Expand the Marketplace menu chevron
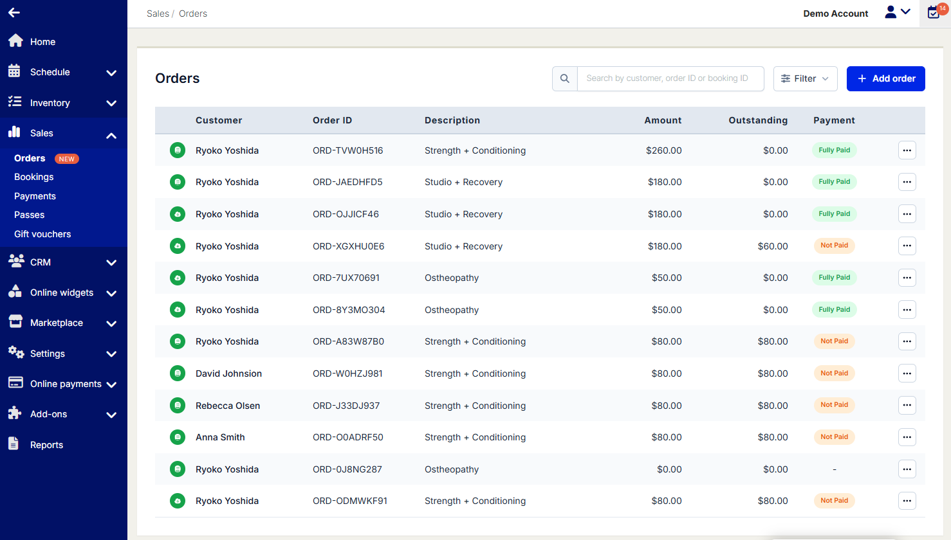The width and height of the screenshot is (951, 540). pos(111,323)
